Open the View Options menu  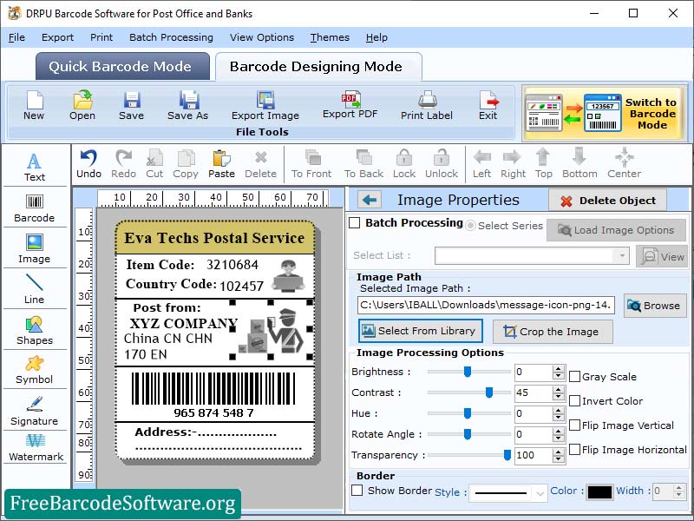(x=261, y=37)
